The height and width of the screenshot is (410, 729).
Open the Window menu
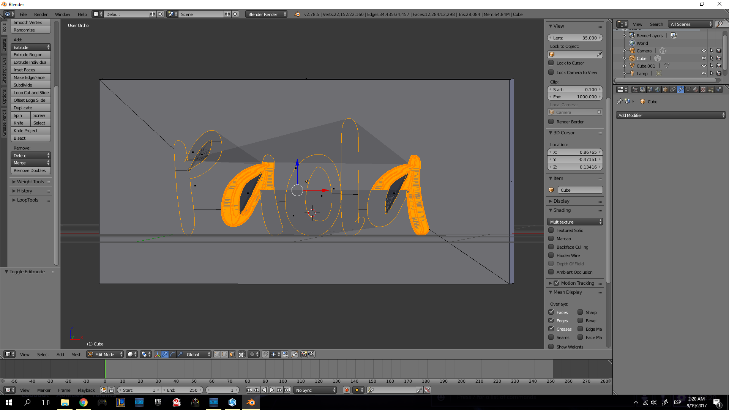click(x=62, y=14)
